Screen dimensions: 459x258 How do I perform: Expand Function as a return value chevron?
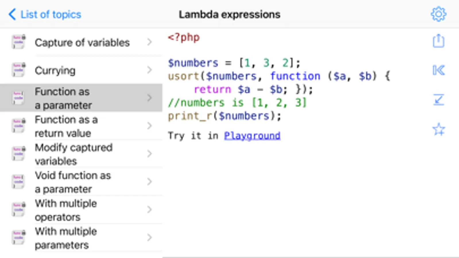(x=150, y=126)
